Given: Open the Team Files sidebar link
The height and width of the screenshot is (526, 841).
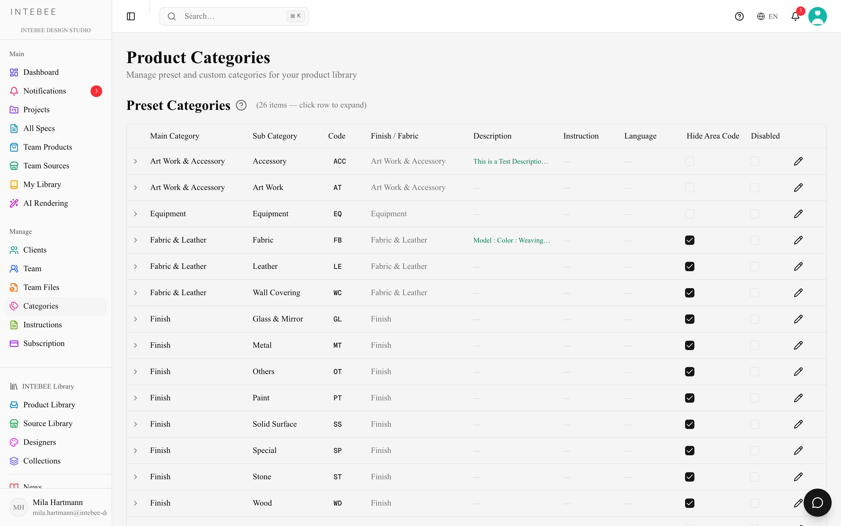Looking at the screenshot, I should (x=55, y=287).
